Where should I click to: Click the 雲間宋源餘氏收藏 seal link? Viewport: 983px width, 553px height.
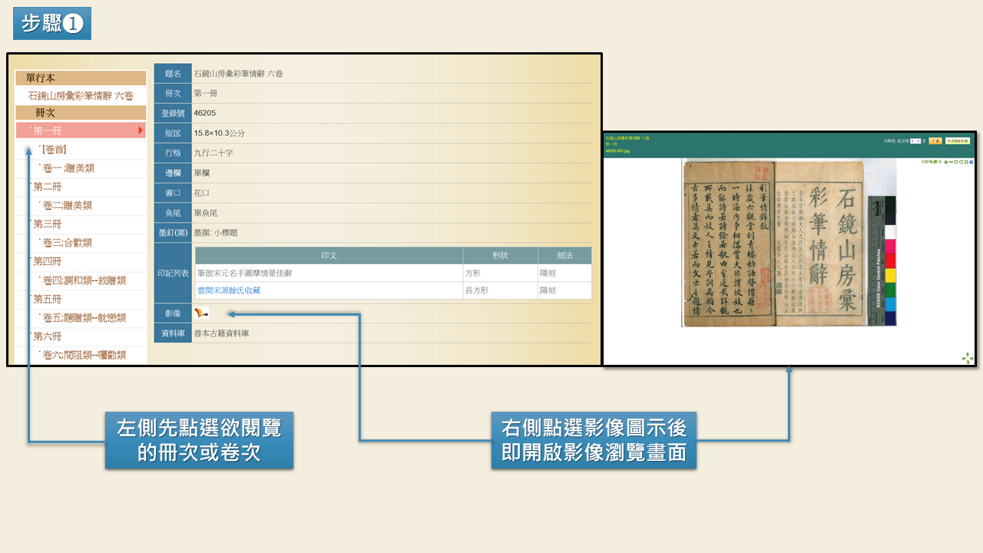point(229,290)
